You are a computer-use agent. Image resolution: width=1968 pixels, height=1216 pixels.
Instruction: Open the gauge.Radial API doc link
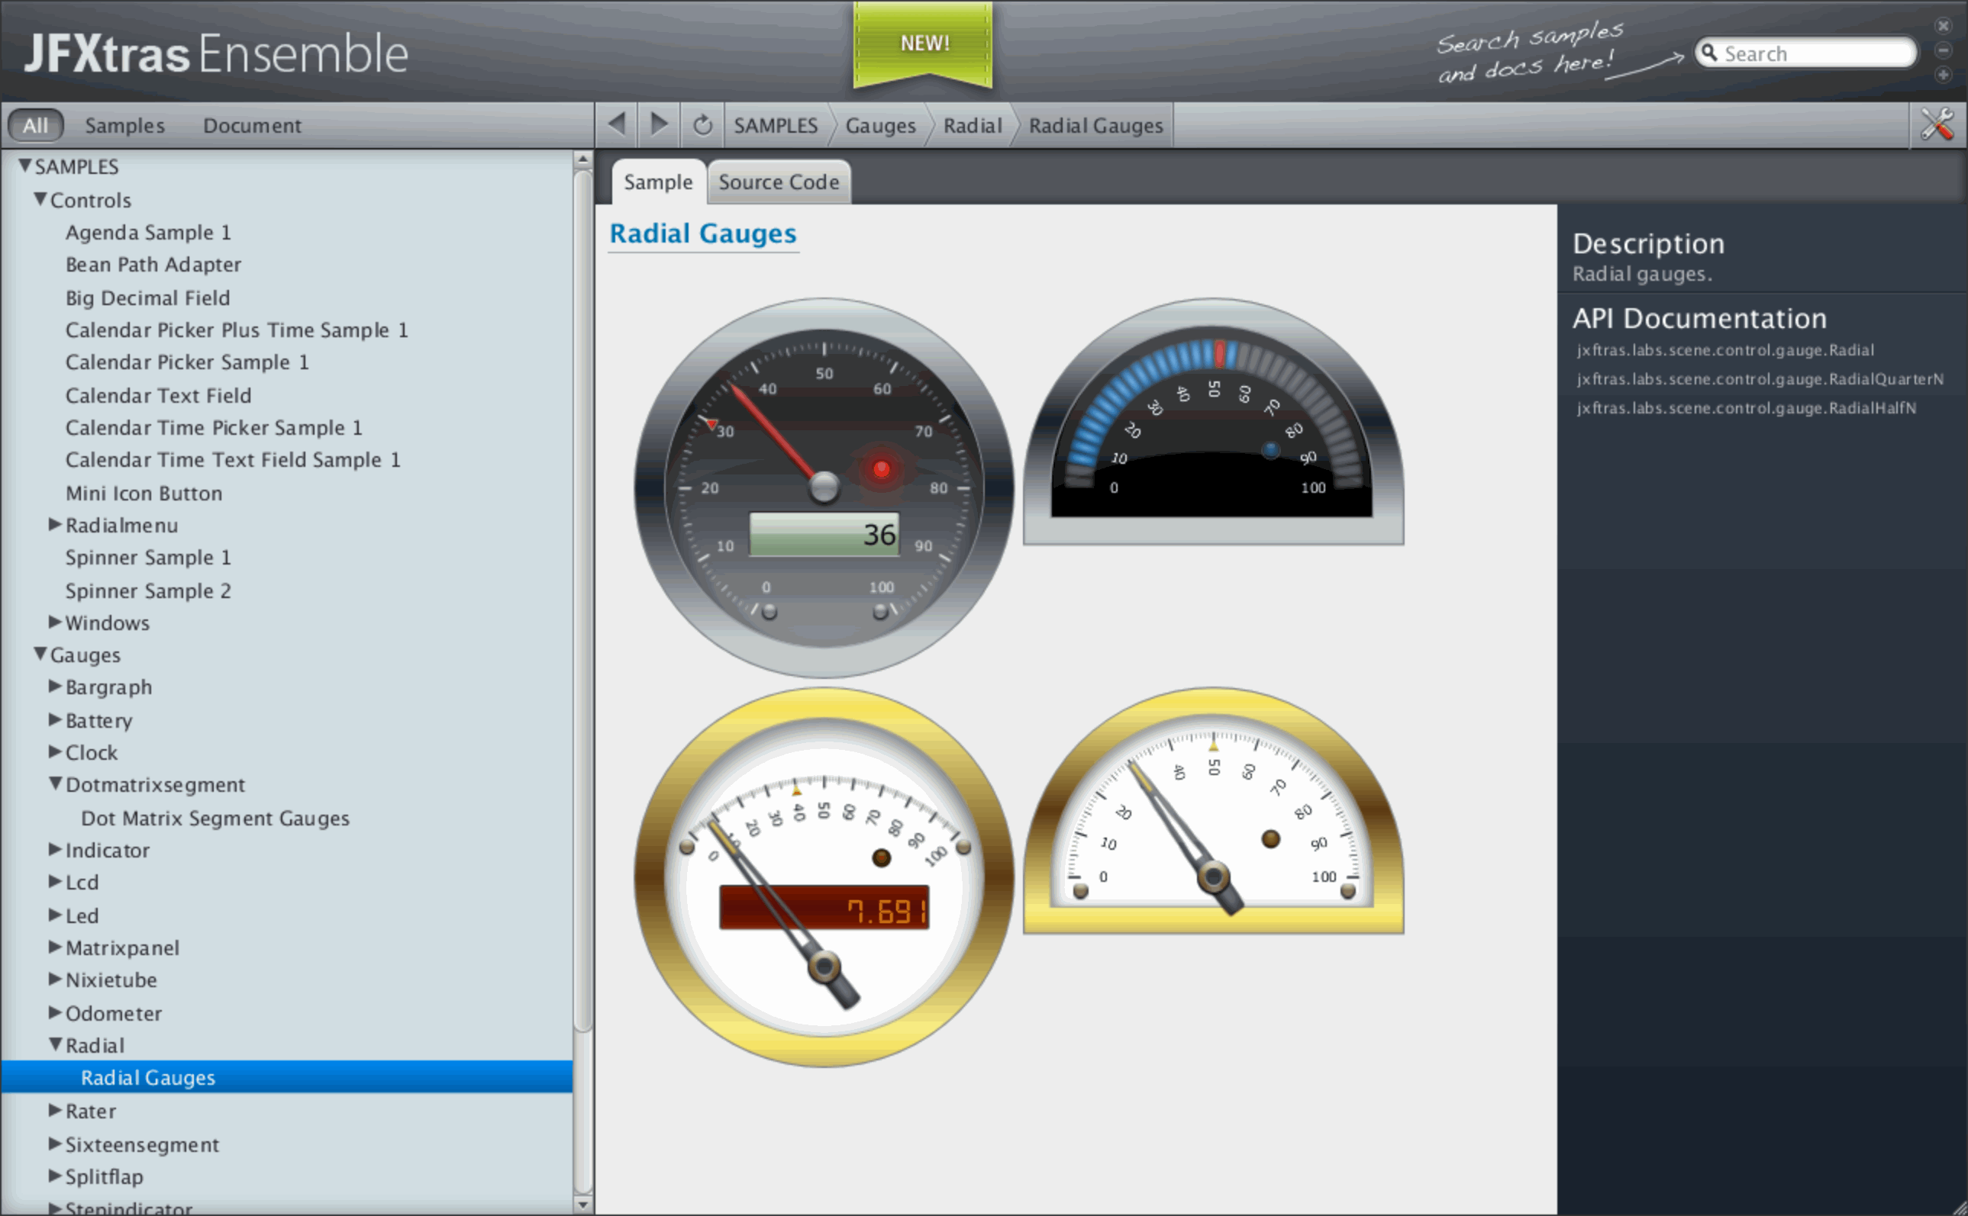tap(1725, 350)
